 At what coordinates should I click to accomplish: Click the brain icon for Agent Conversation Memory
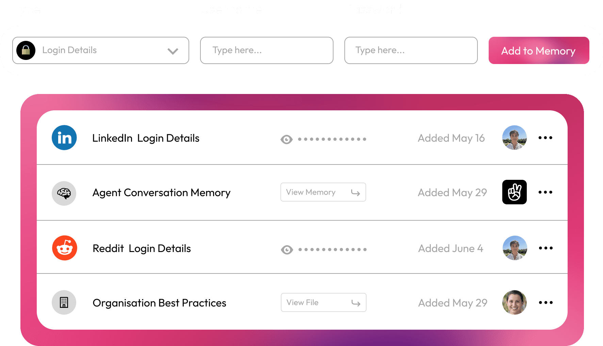click(x=64, y=193)
